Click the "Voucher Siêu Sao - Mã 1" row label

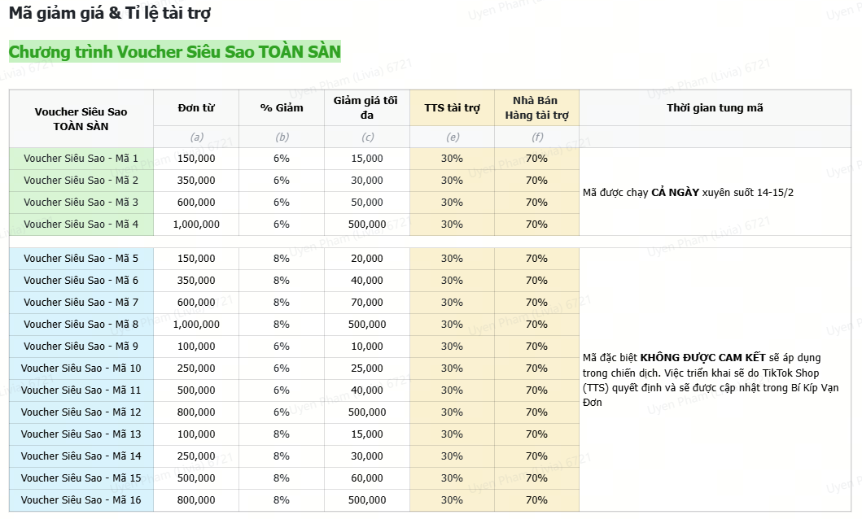[81, 159]
